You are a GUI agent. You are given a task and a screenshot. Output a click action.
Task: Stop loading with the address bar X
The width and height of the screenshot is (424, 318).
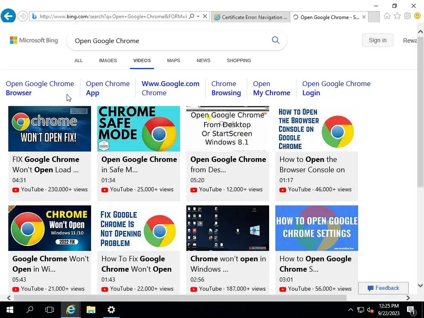(205, 17)
